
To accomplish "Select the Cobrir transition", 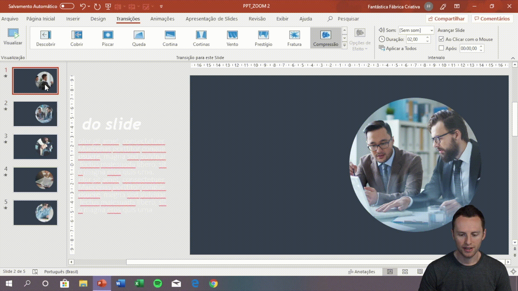I will point(77,38).
